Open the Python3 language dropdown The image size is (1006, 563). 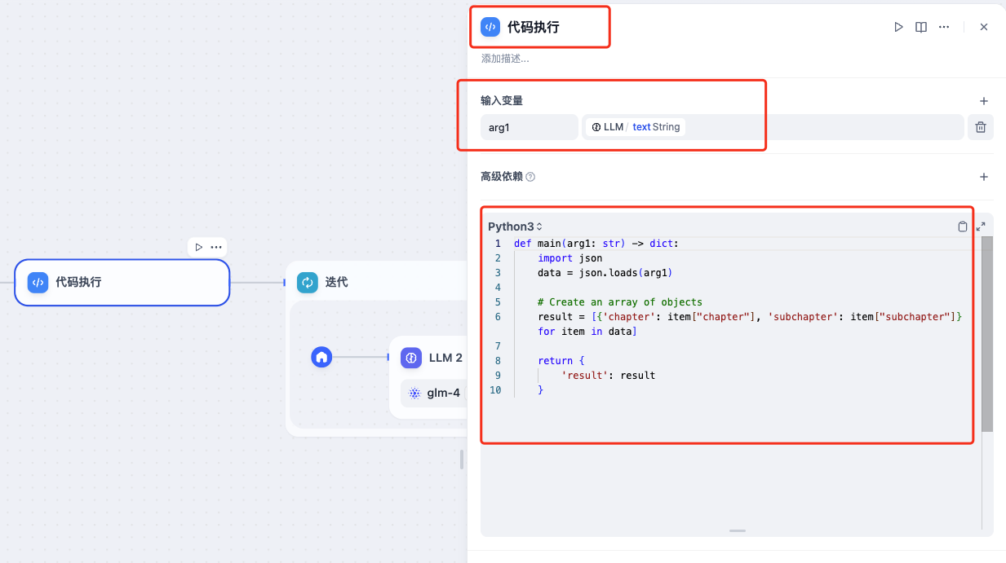(x=515, y=227)
